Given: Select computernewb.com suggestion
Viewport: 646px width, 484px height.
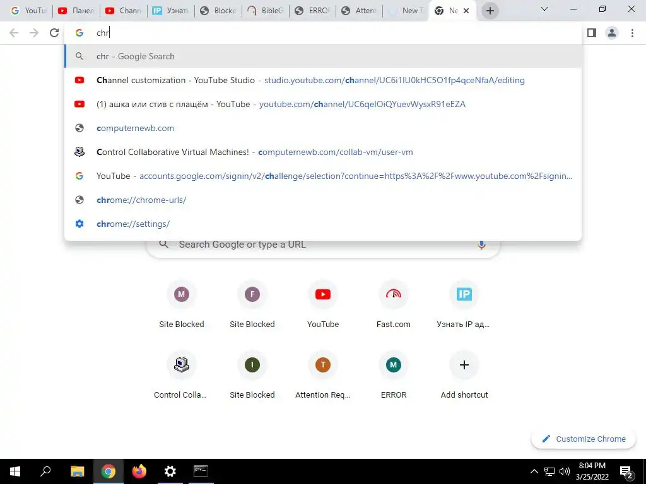Looking at the screenshot, I should (323, 128).
